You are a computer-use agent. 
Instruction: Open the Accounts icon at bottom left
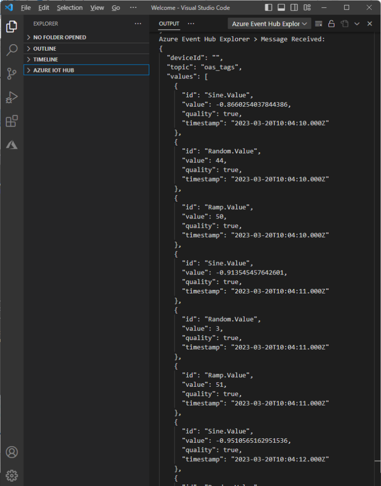[x=12, y=452]
